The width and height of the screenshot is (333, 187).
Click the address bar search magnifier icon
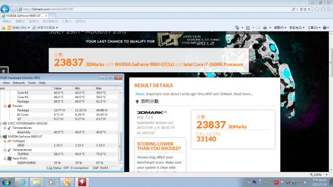click(293, 9)
